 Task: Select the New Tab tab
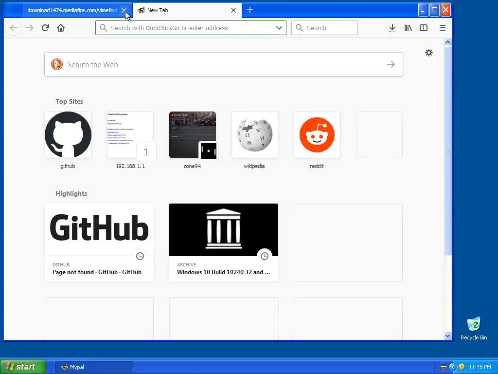click(187, 10)
